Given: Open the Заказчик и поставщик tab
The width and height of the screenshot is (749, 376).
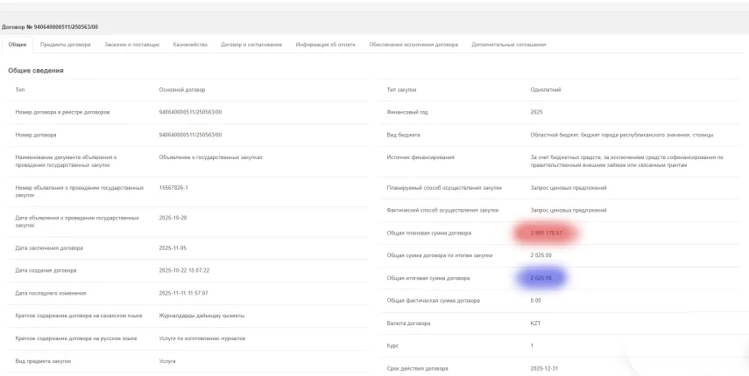Looking at the screenshot, I should pyautogui.click(x=131, y=45).
